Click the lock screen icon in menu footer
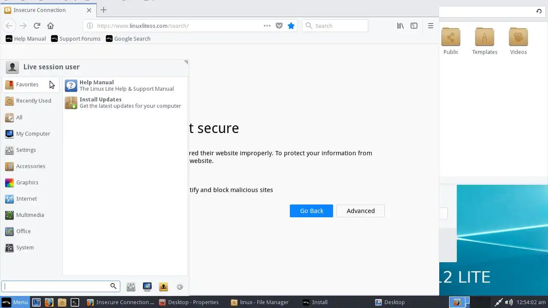Screen dimensions: 548x308 pyautogui.click(x=147, y=287)
